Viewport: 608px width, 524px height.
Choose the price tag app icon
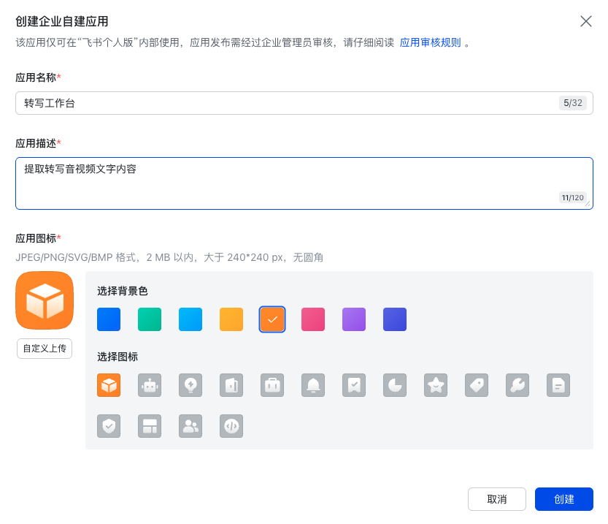[477, 385]
